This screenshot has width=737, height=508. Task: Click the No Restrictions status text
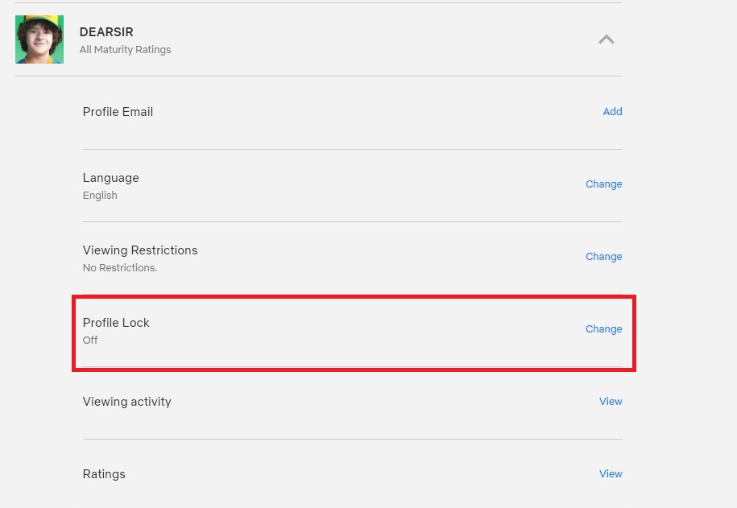pos(120,268)
